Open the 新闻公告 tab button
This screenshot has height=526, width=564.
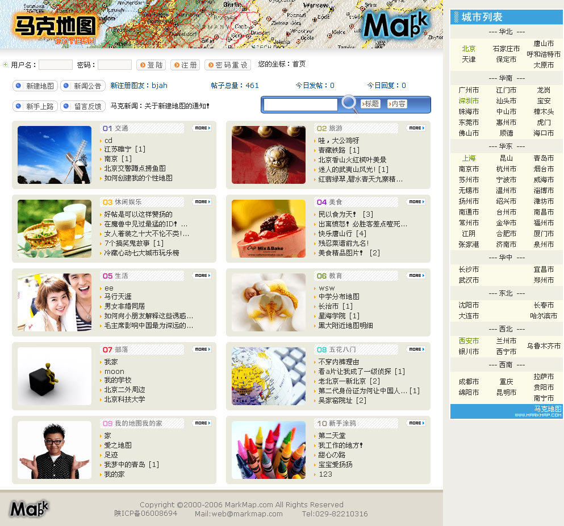(83, 86)
